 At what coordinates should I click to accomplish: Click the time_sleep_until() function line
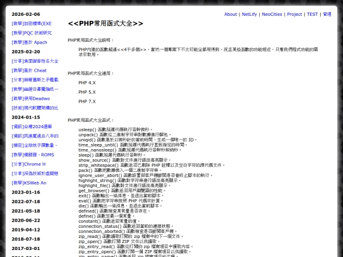tap(133, 145)
